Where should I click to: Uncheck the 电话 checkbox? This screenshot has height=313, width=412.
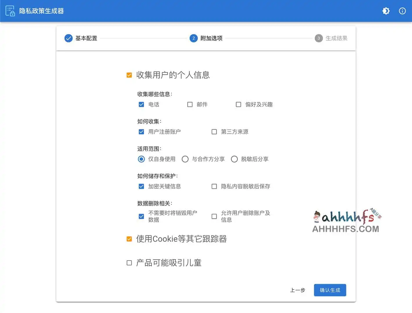click(141, 104)
